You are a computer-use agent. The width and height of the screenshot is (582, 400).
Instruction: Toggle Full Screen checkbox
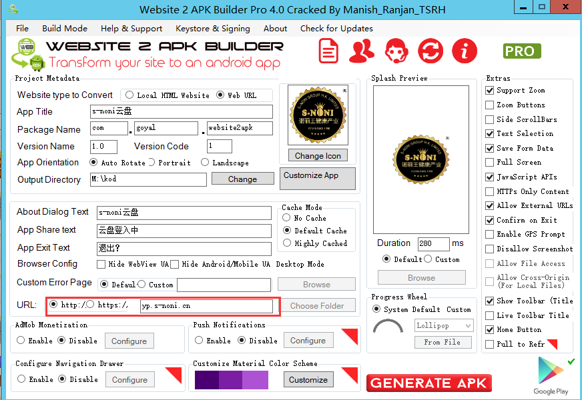click(490, 163)
